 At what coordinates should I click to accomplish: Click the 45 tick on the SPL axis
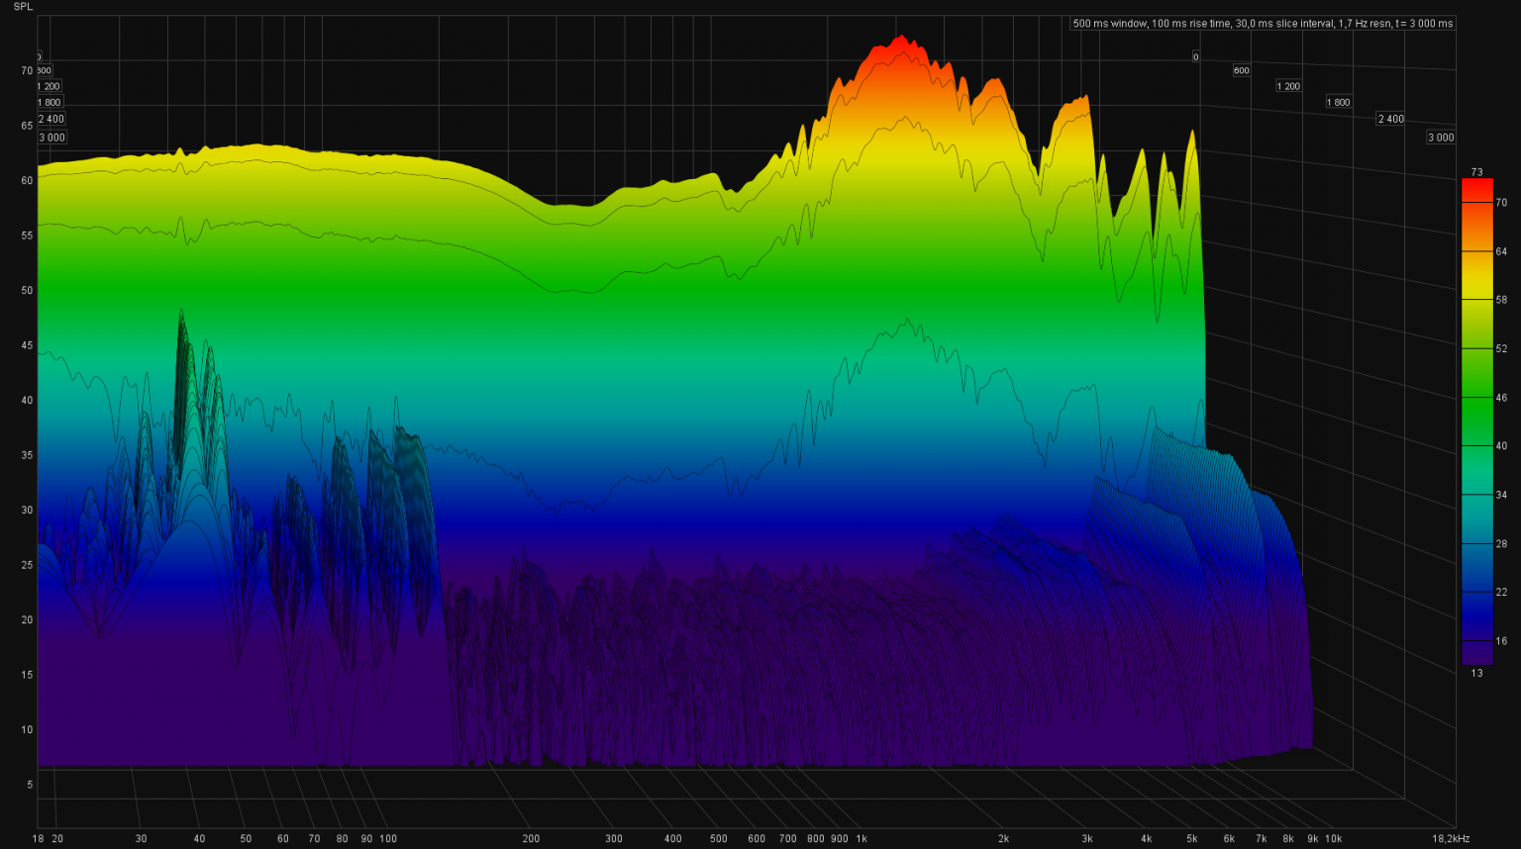(x=27, y=345)
